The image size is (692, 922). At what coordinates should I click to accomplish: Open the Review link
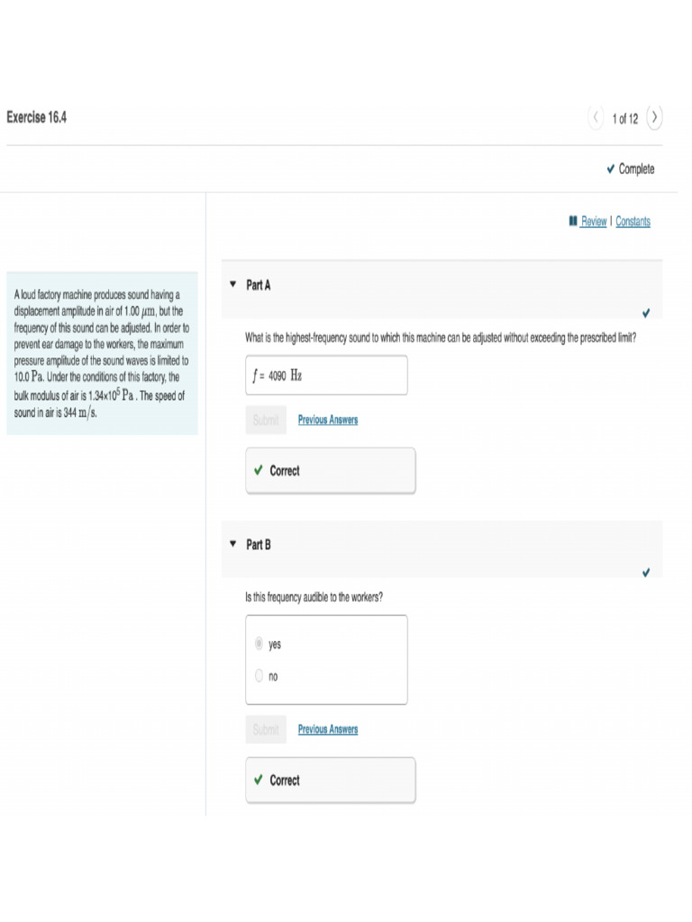pyautogui.click(x=593, y=221)
